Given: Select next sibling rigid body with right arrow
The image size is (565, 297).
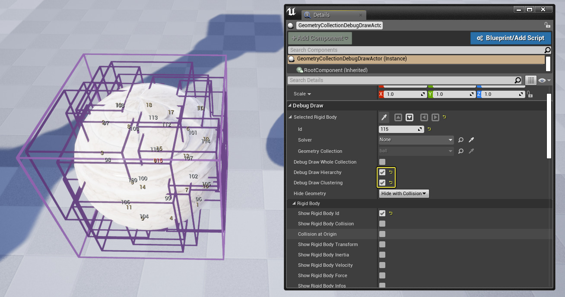Looking at the screenshot, I should click(x=435, y=117).
